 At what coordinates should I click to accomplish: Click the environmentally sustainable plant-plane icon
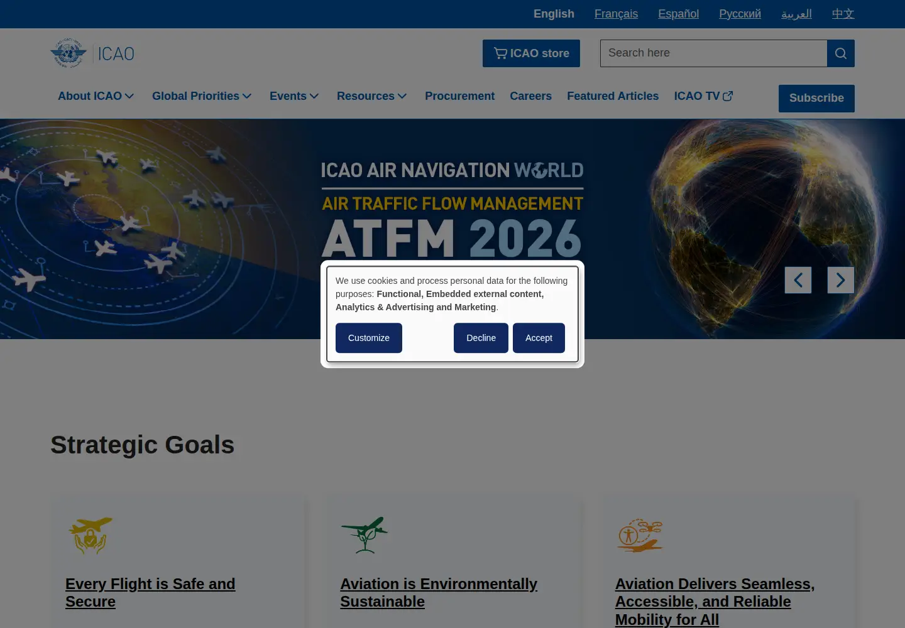point(365,535)
